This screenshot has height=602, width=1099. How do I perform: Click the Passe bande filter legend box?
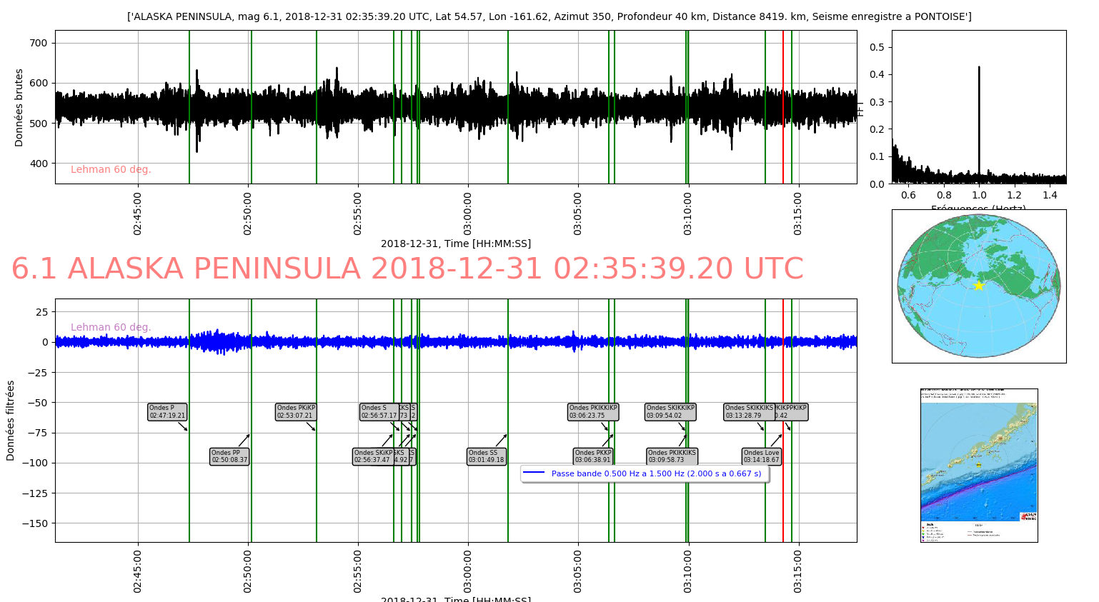pyautogui.click(x=645, y=473)
